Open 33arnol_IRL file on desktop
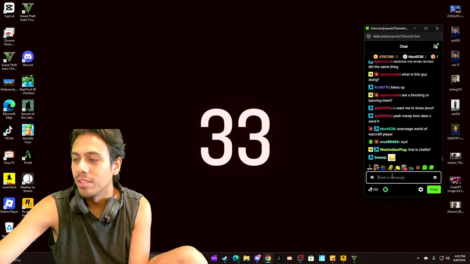Screen dimensions: 470x264 coord(455,208)
